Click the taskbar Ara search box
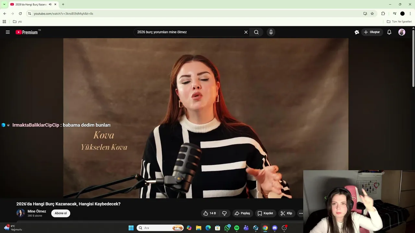Image resolution: width=415 pixels, height=233 pixels. [160, 228]
